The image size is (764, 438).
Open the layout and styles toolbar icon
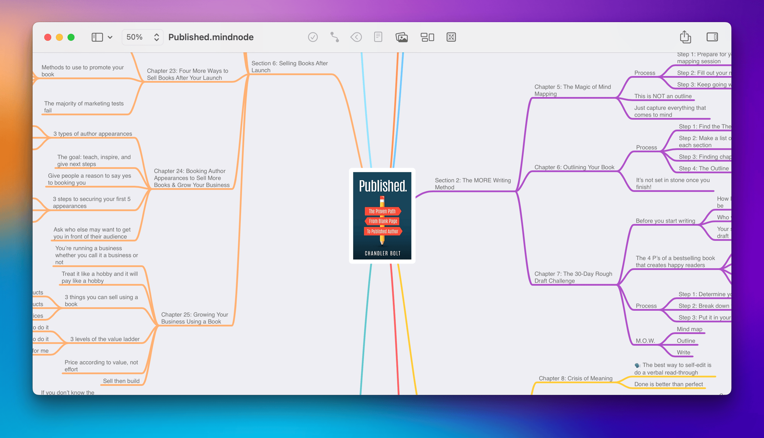pos(427,37)
